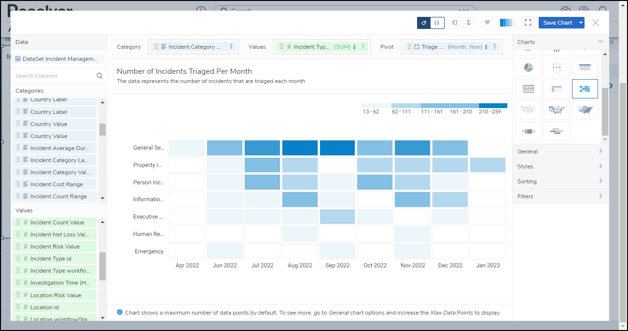Expand the General chart options section

click(x=560, y=152)
